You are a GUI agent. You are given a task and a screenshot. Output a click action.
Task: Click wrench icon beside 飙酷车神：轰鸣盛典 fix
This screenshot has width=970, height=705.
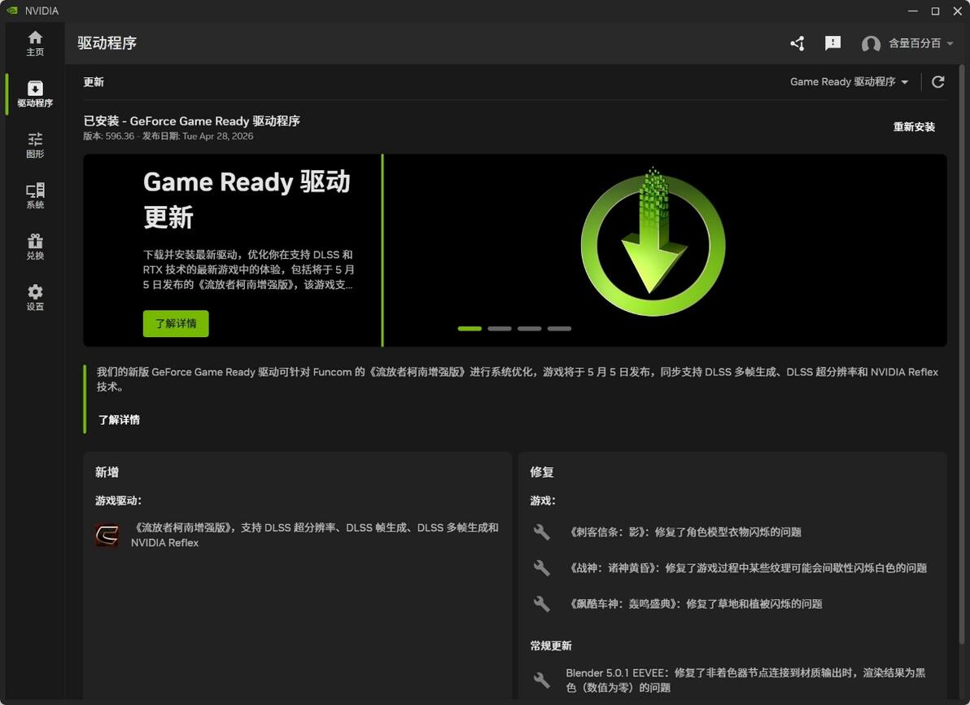tap(541, 603)
